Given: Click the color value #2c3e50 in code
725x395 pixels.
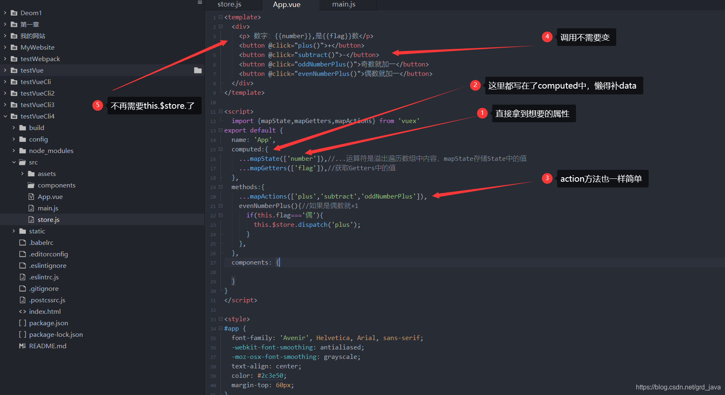Looking at the screenshot, I should point(270,376).
